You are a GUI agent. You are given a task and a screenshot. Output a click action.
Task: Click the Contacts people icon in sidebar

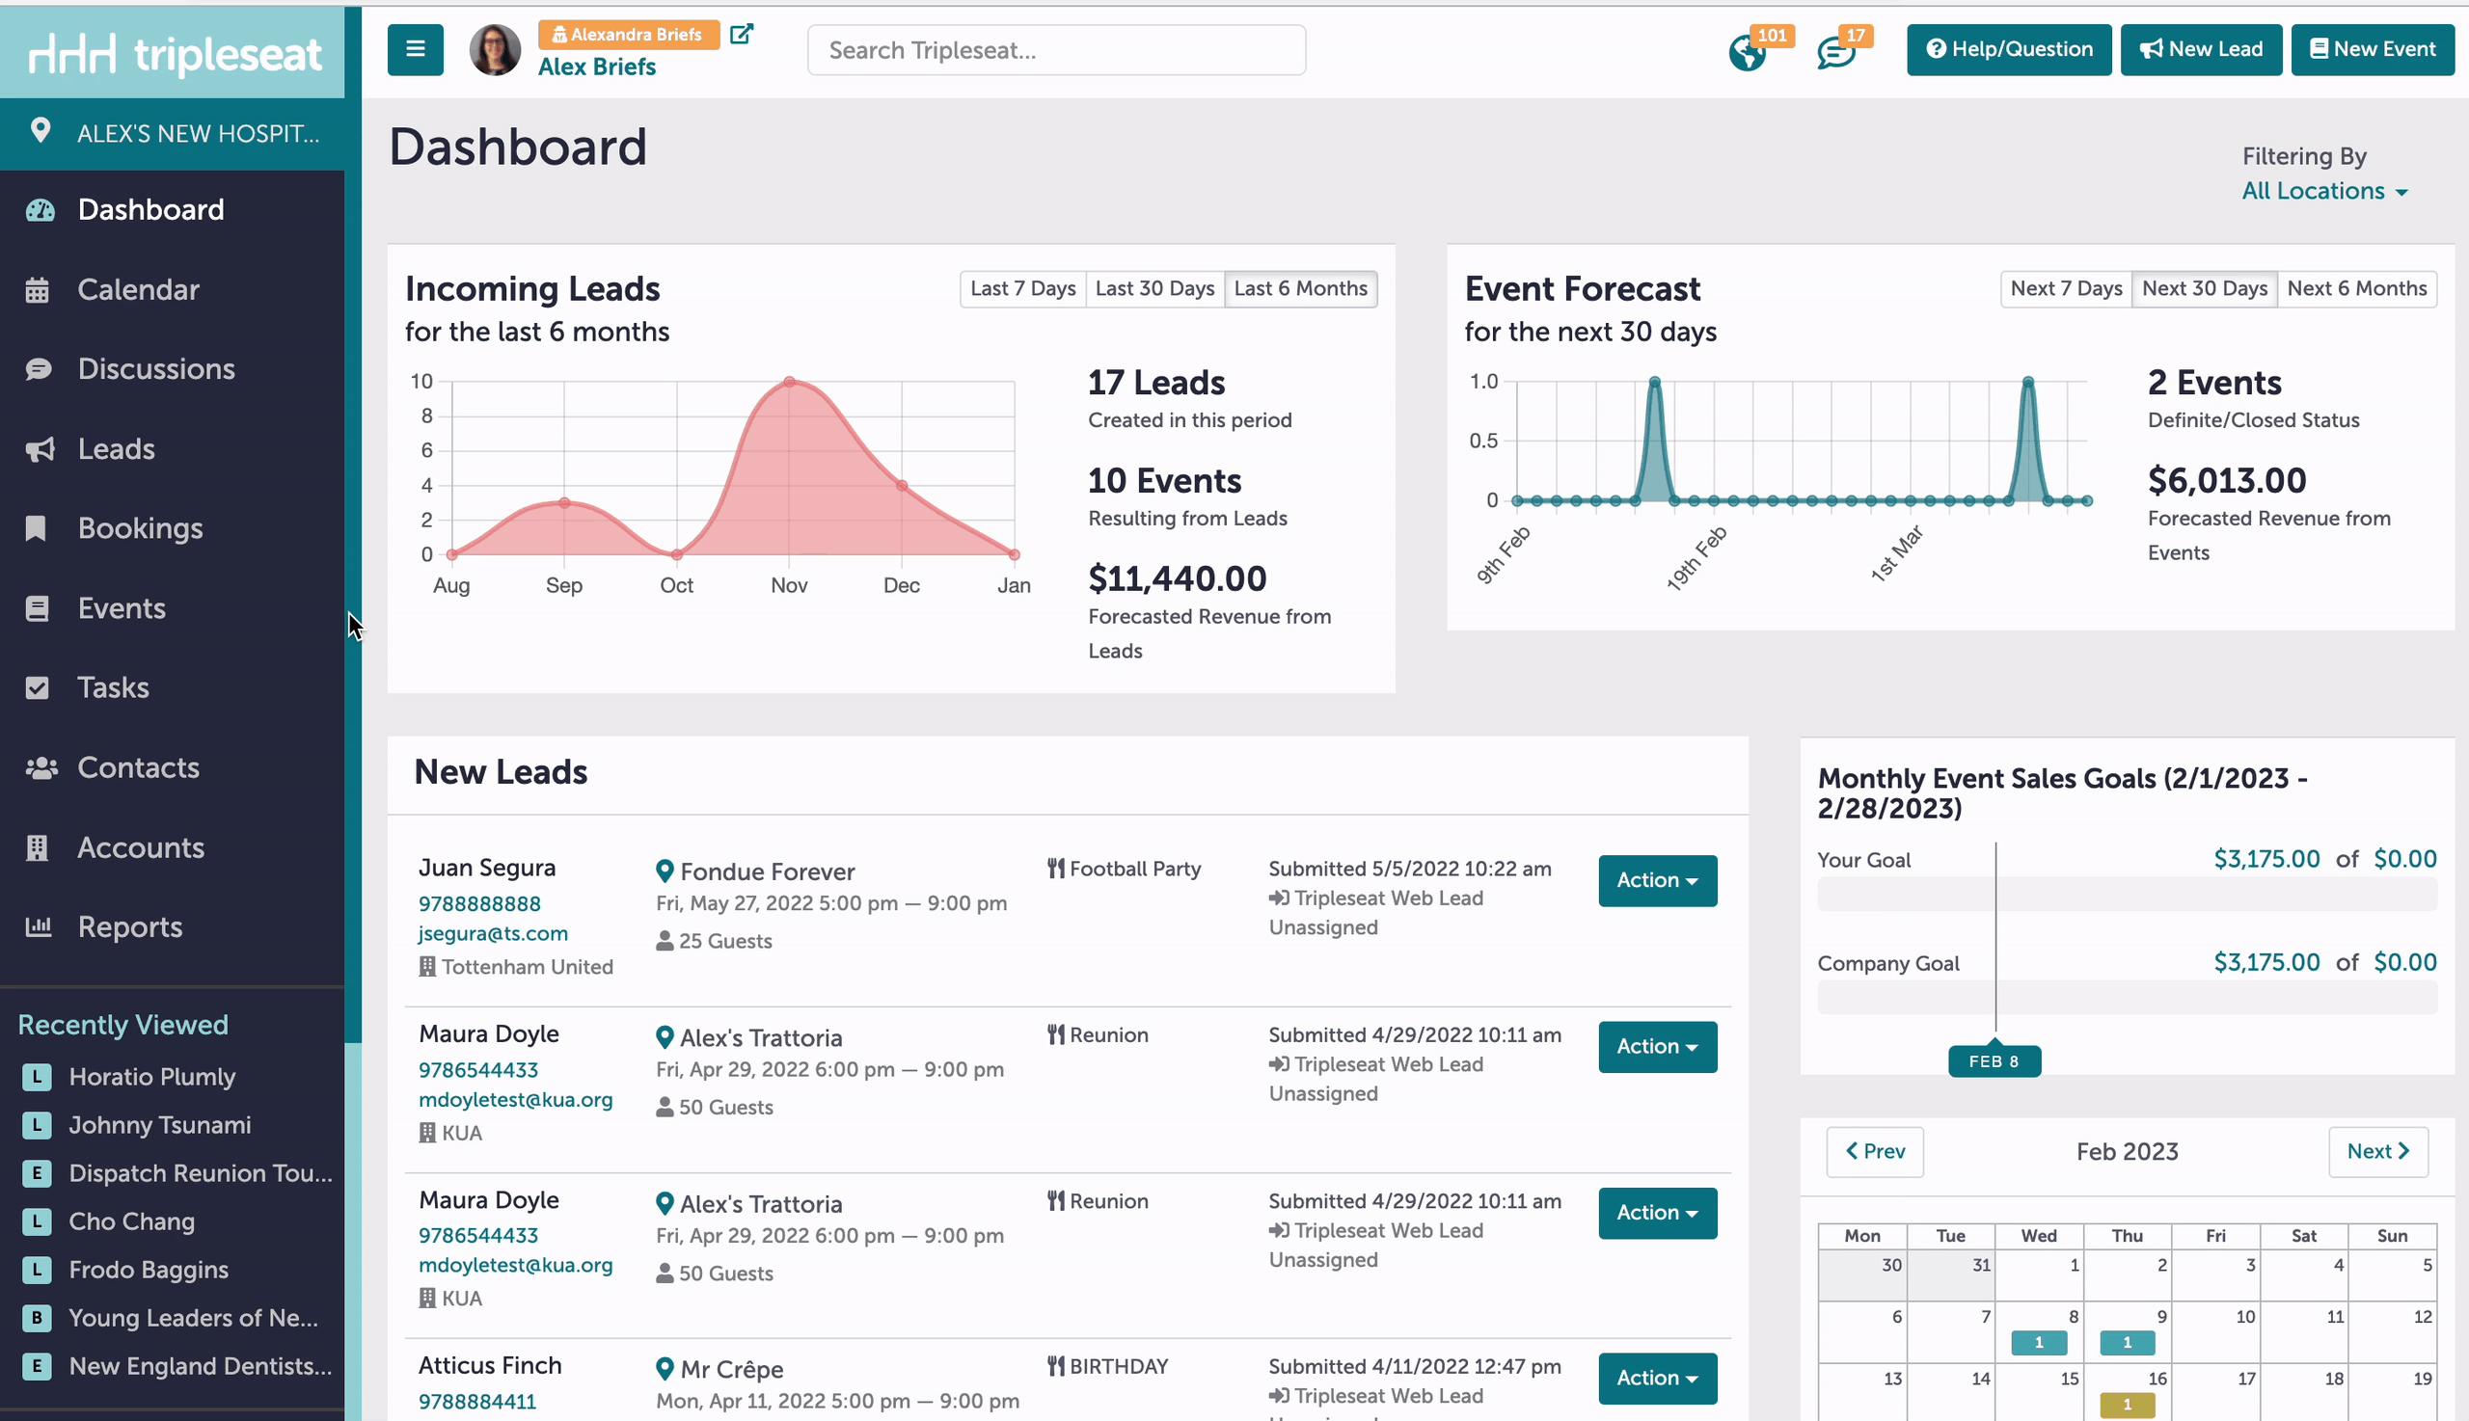[x=41, y=768]
